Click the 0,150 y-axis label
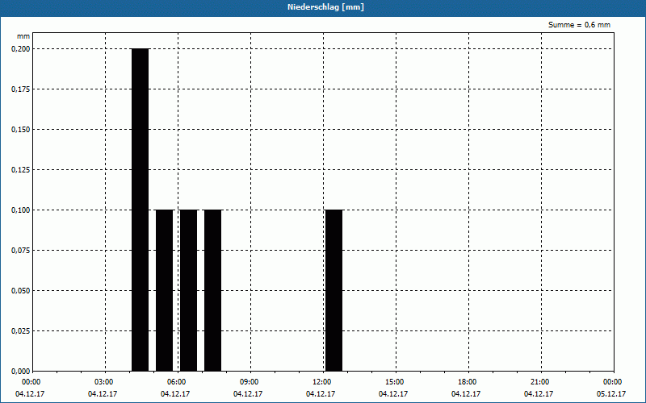This screenshot has width=646, height=403. click(21, 130)
